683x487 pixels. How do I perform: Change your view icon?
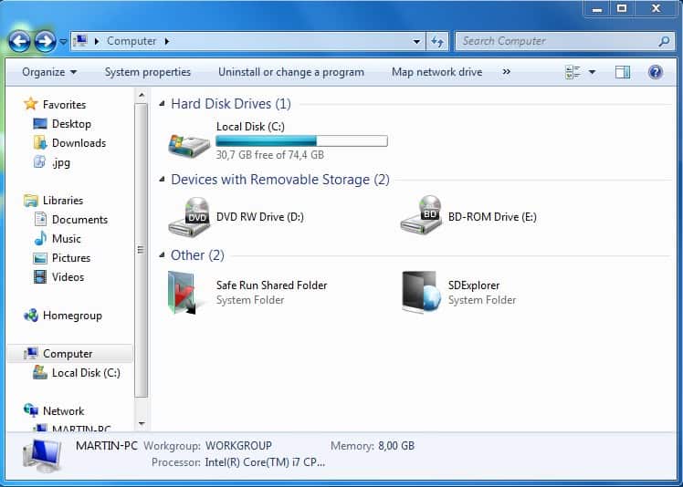[x=573, y=72]
